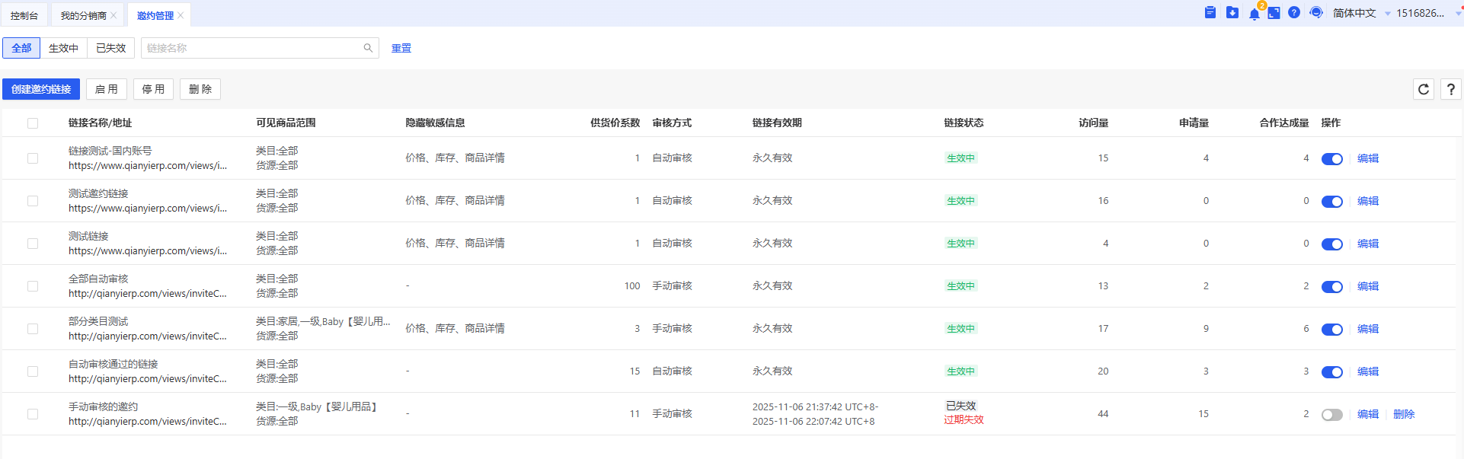Click the 过期失效 status text

[x=964, y=420]
